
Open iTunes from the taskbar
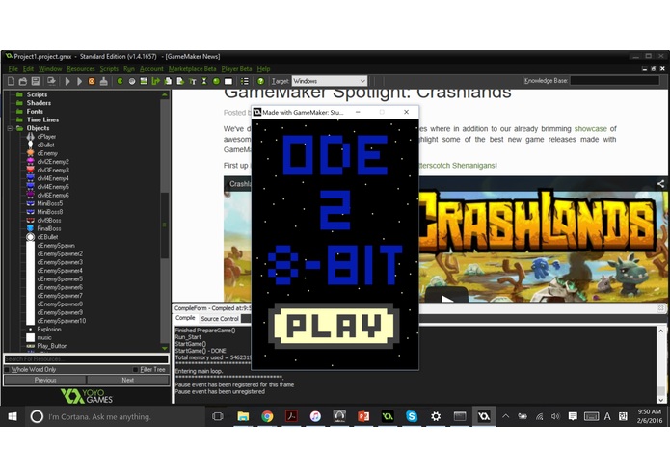(x=315, y=416)
